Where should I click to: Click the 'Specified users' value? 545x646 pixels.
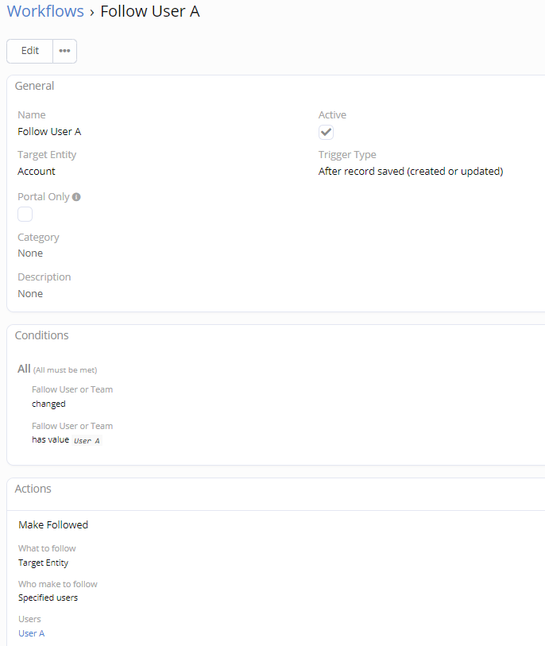click(48, 598)
